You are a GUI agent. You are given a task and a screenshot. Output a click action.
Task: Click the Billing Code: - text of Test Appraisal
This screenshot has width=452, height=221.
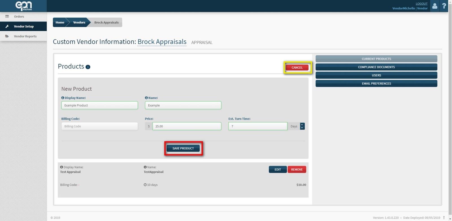tap(70, 185)
